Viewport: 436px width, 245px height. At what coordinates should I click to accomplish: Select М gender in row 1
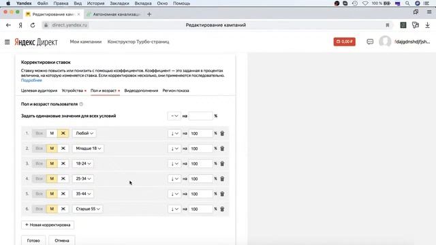coord(52,133)
